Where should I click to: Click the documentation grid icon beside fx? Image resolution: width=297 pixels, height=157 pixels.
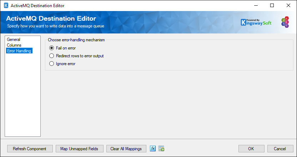click(x=161, y=149)
